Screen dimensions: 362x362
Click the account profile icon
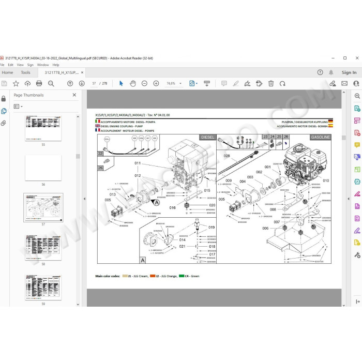(356, 83)
